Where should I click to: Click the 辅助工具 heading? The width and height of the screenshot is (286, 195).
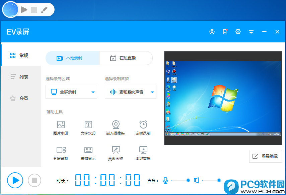(55, 112)
